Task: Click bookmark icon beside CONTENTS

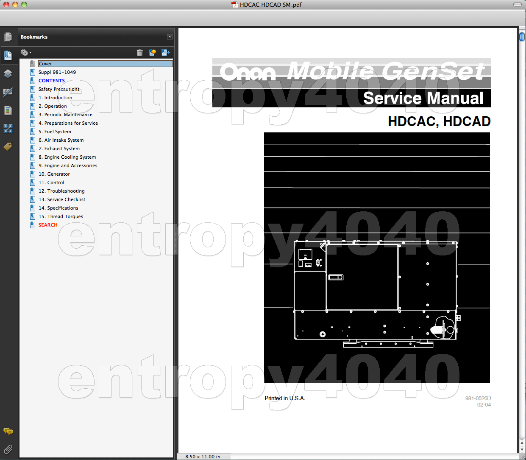Action: point(33,81)
